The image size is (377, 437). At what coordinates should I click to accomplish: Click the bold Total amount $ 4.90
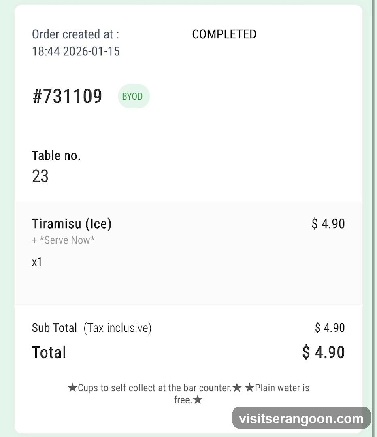tap(324, 352)
